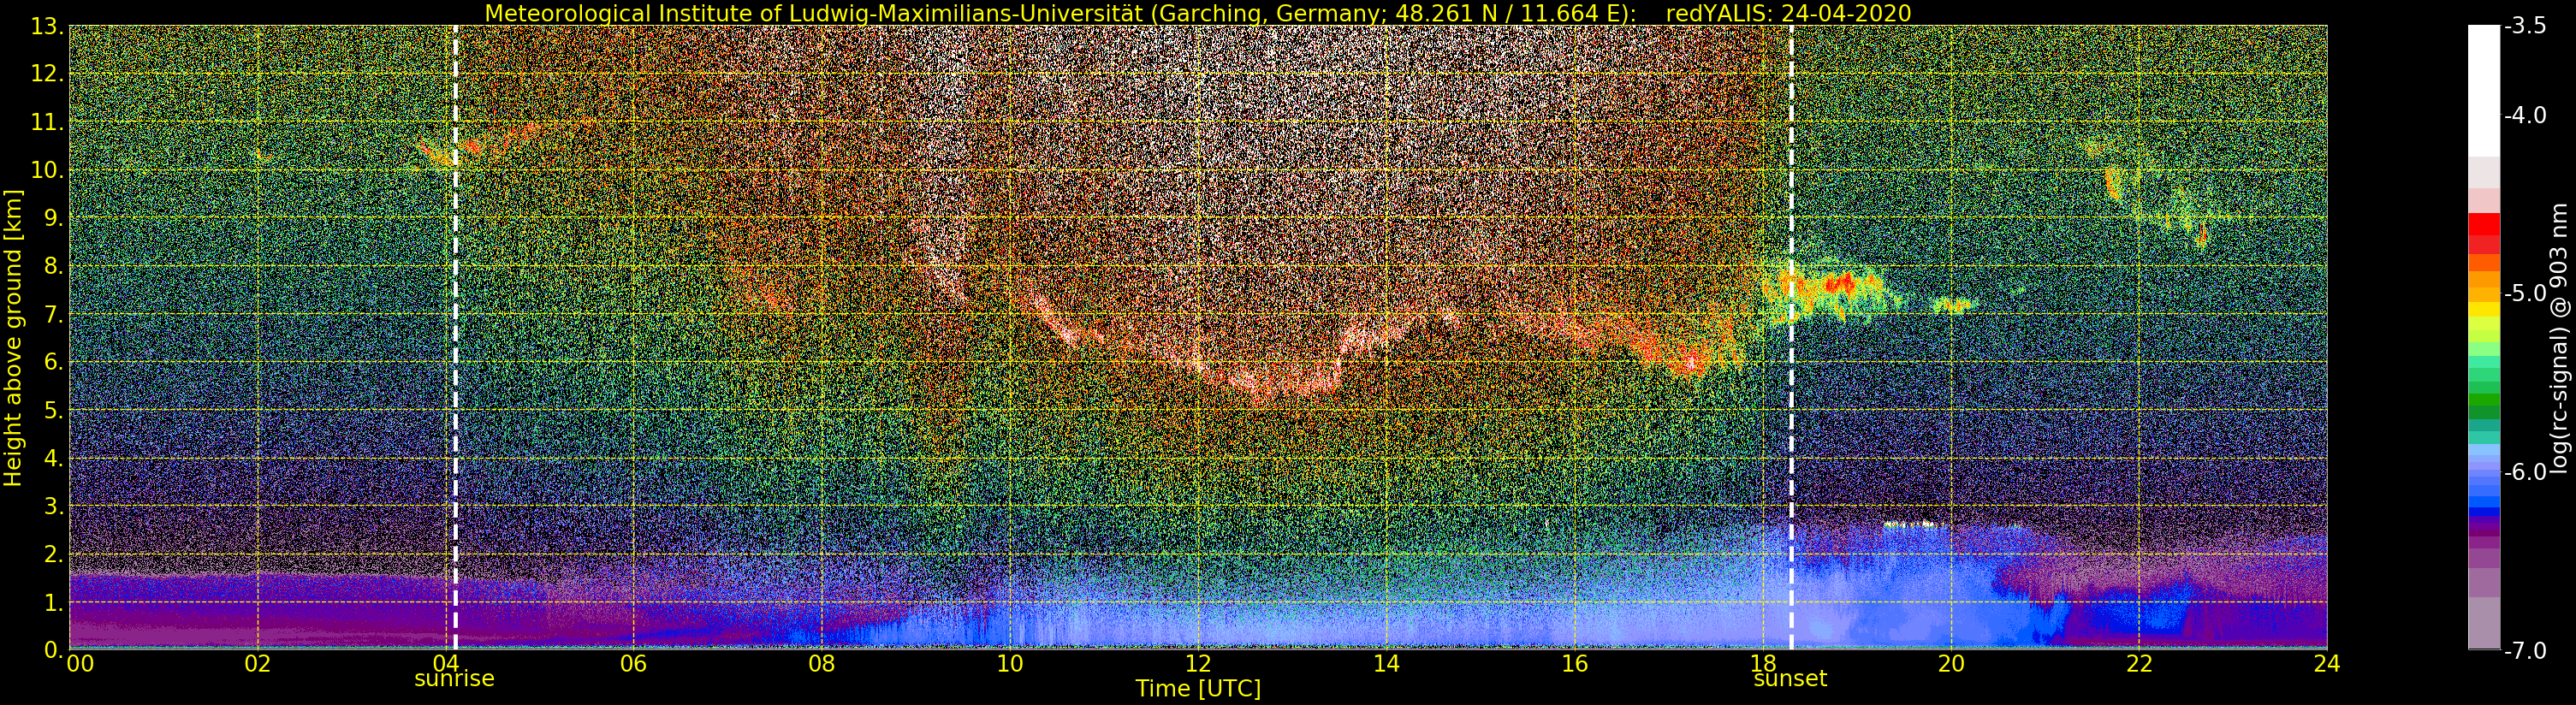Screen dimensions: 2576x705
Task: Click the '-7.0' colorbar label
Action: tap(2525, 650)
